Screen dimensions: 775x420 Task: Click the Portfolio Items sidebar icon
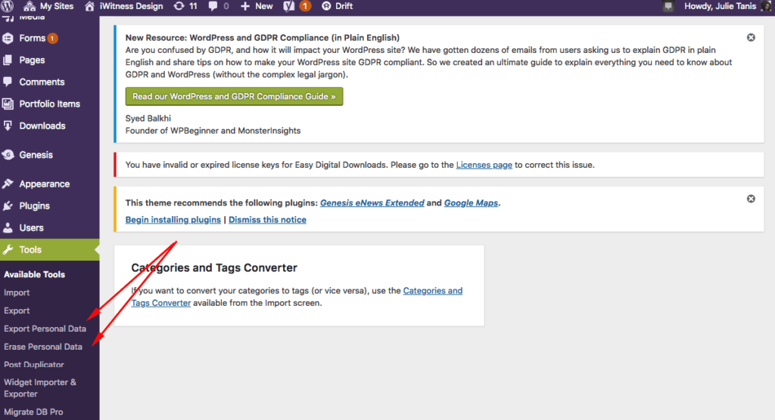(8, 103)
